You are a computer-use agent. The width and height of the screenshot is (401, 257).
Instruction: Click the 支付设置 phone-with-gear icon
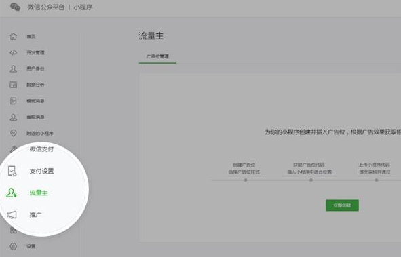(x=12, y=171)
